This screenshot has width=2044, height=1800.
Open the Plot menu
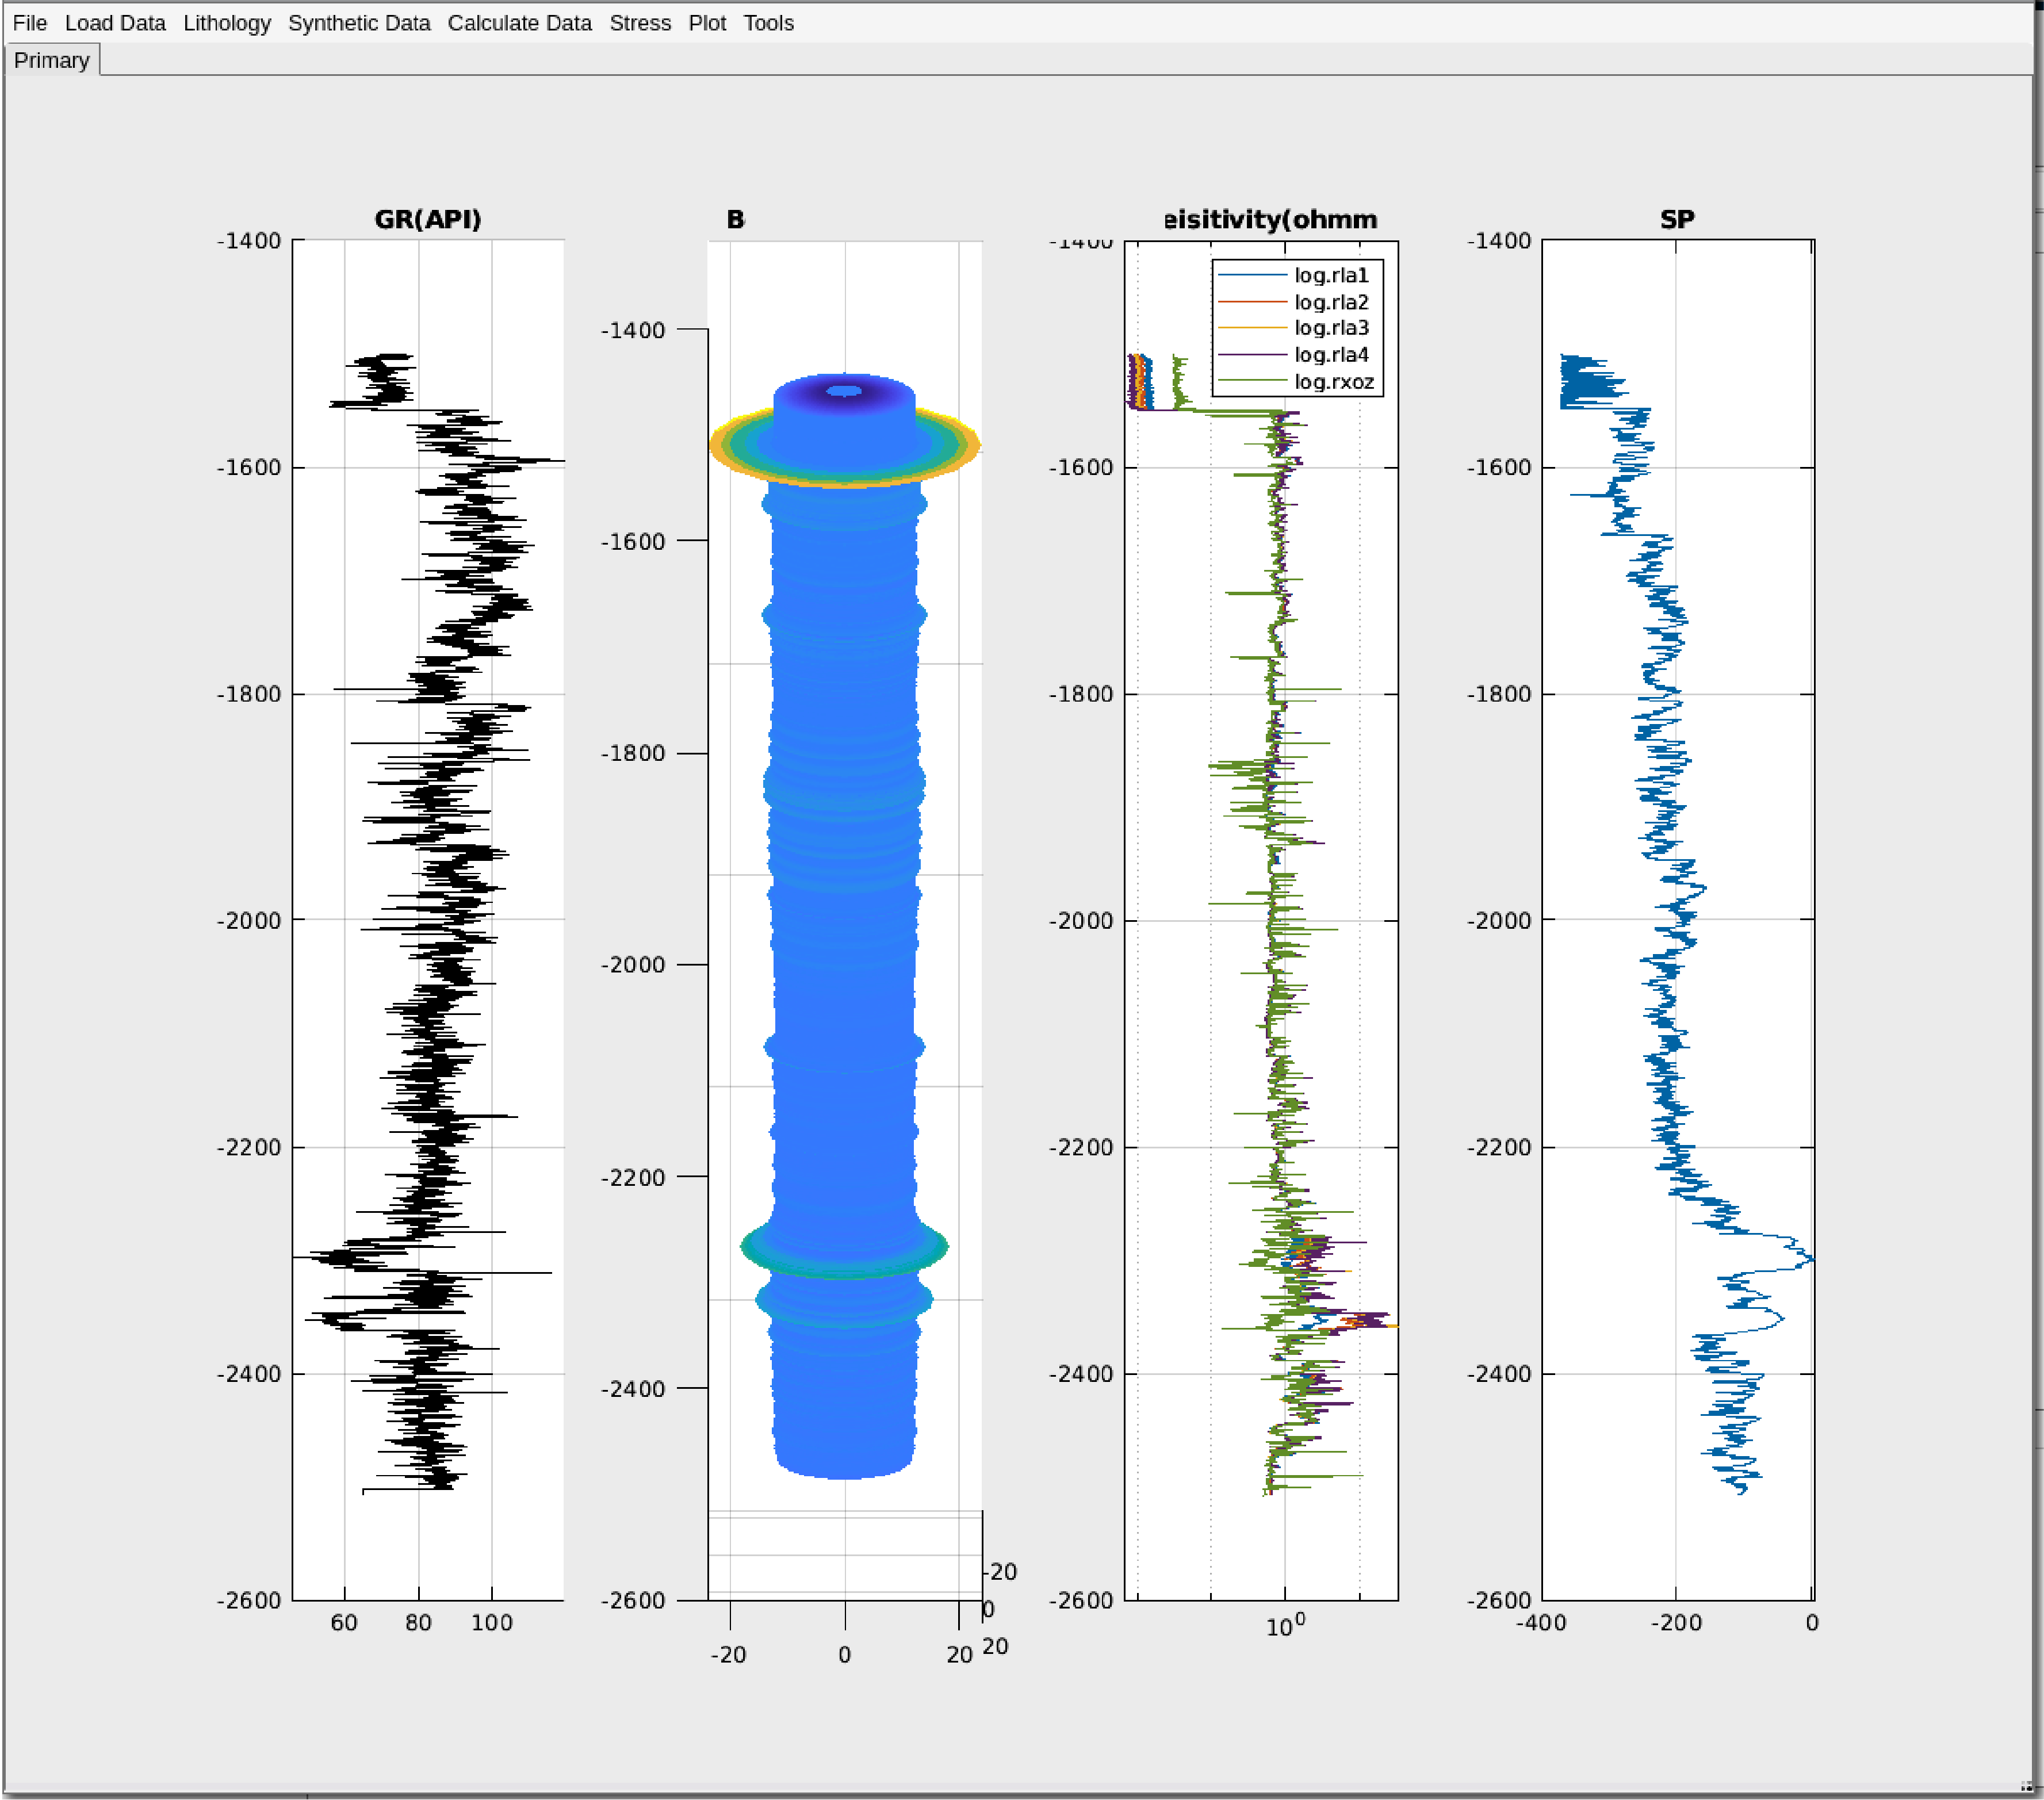(x=707, y=22)
